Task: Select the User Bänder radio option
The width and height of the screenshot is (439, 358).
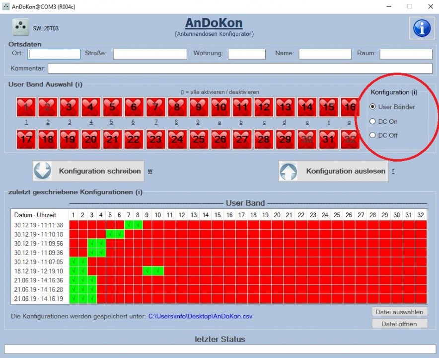Action: pyautogui.click(x=373, y=107)
